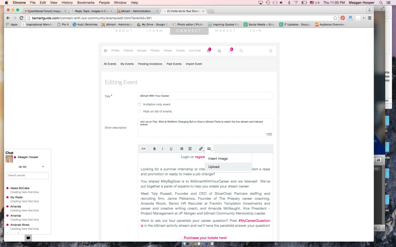
Task: Bookmark the page with the star icon
Action: [x=335, y=18]
